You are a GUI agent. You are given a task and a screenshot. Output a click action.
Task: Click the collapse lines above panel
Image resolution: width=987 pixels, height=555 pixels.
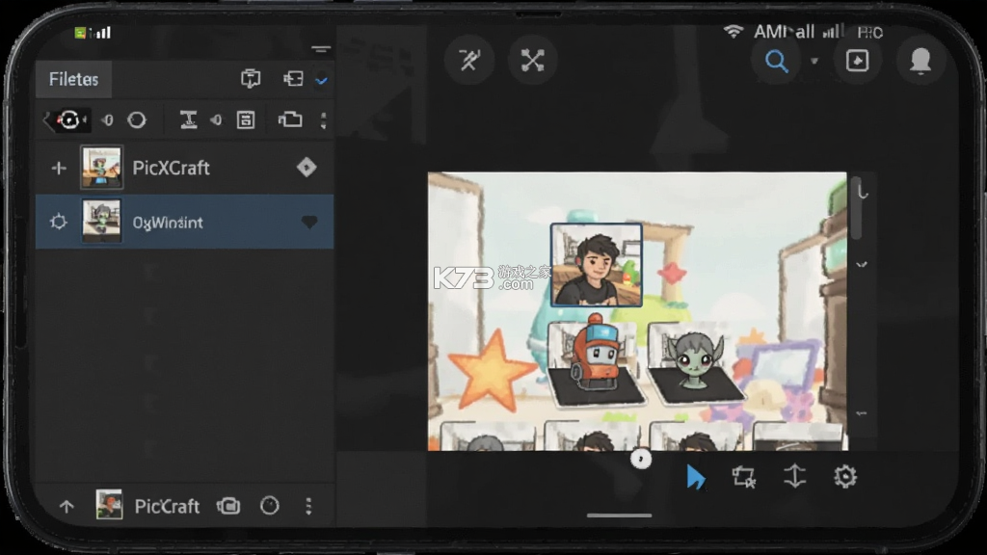click(321, 48)
